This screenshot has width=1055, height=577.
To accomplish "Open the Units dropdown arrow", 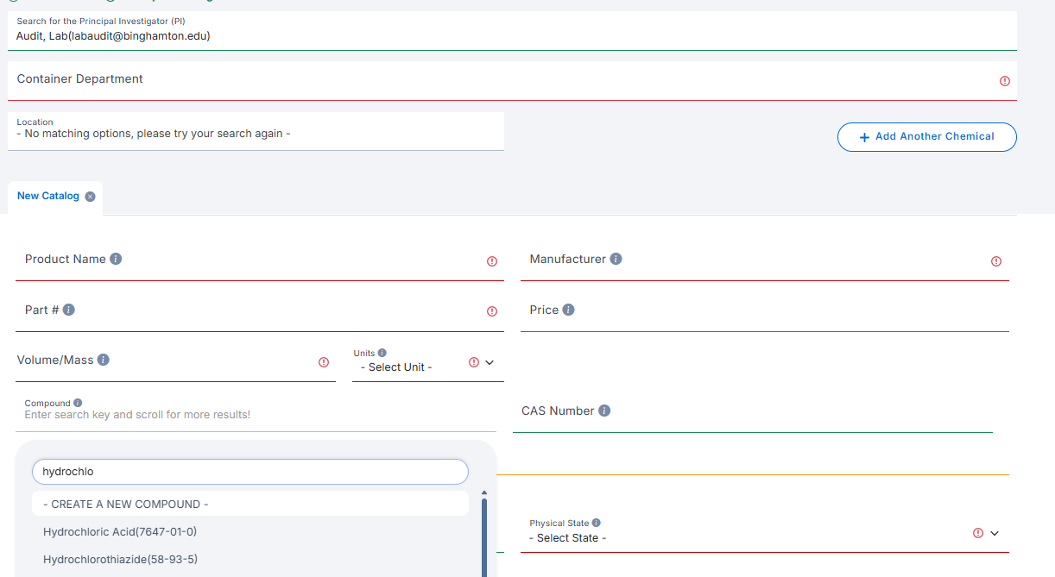I will (490, 362).
